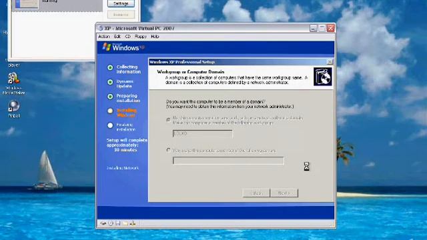Viewport: 427px width, 240px height.
Task: Click the CD drive status icon
Action: coord(111,223)
